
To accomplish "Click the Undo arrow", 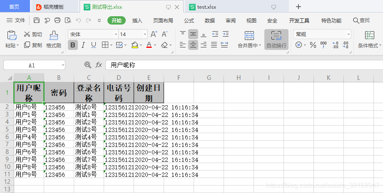I will point(78,20).
